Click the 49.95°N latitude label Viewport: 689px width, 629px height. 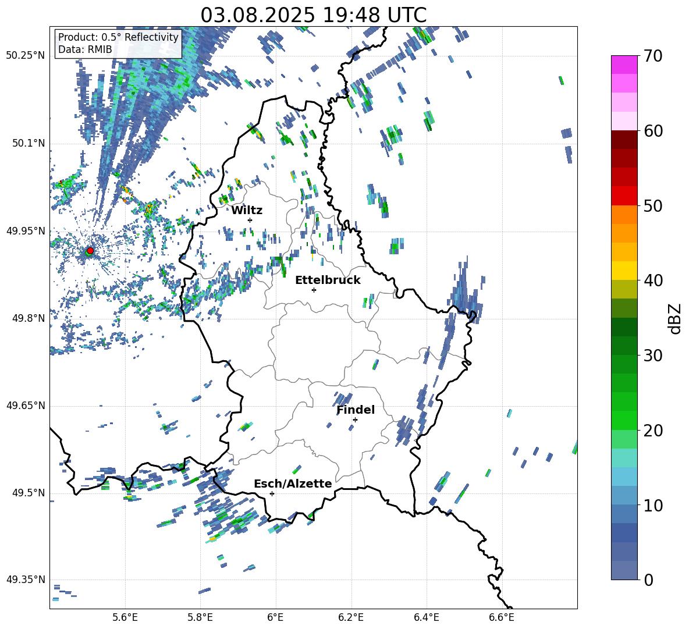pyautogui.click(x=26, y=230)
